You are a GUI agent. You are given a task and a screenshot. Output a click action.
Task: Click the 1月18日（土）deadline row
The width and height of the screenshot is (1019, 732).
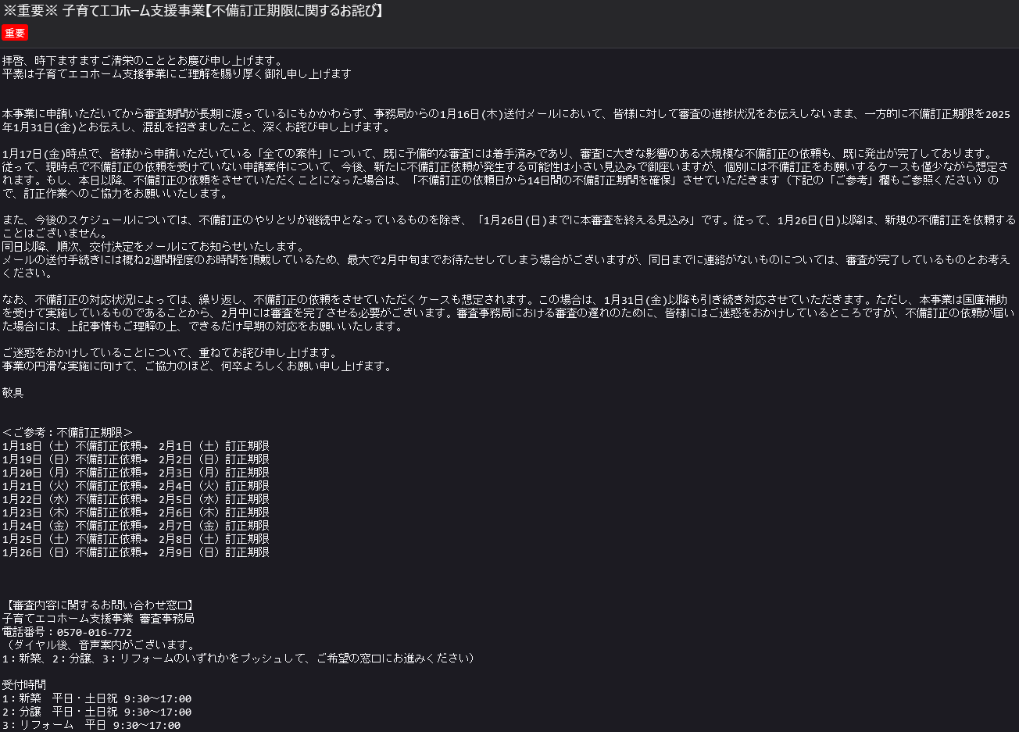pyautogui.click(x=136, y=446)
